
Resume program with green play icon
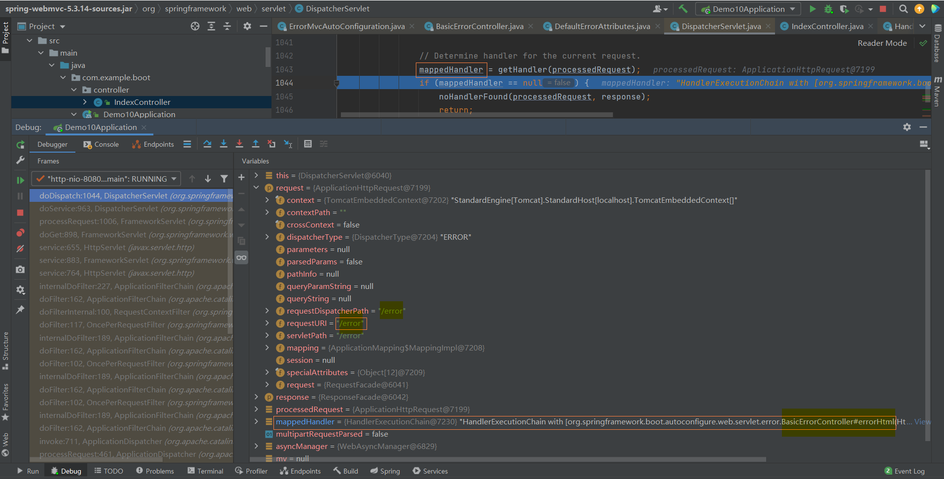pos(20,180)
